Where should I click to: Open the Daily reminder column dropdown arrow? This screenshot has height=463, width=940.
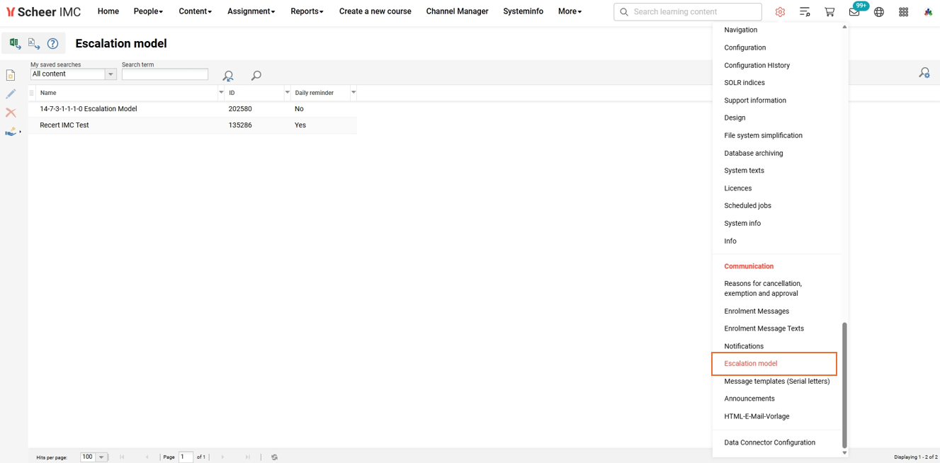(353, 92)
